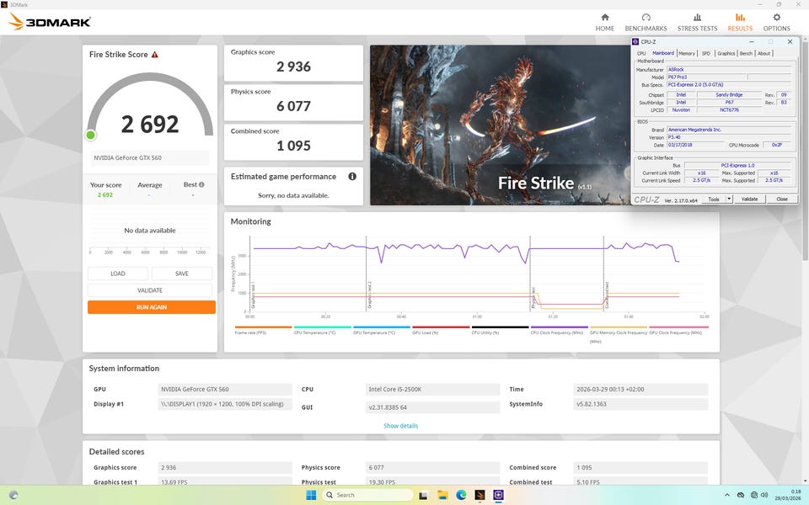Click the LOAD result button
Viewport: 809px width, 505px height.
(x=118, y=274)
